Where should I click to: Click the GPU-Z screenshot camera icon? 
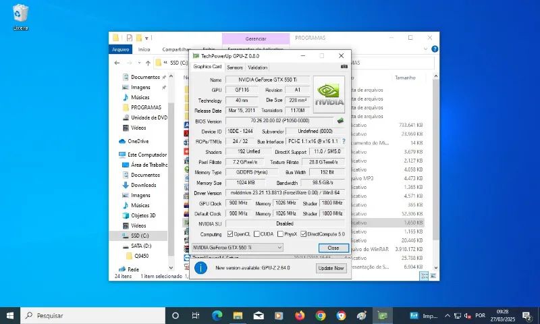[344, 67]
